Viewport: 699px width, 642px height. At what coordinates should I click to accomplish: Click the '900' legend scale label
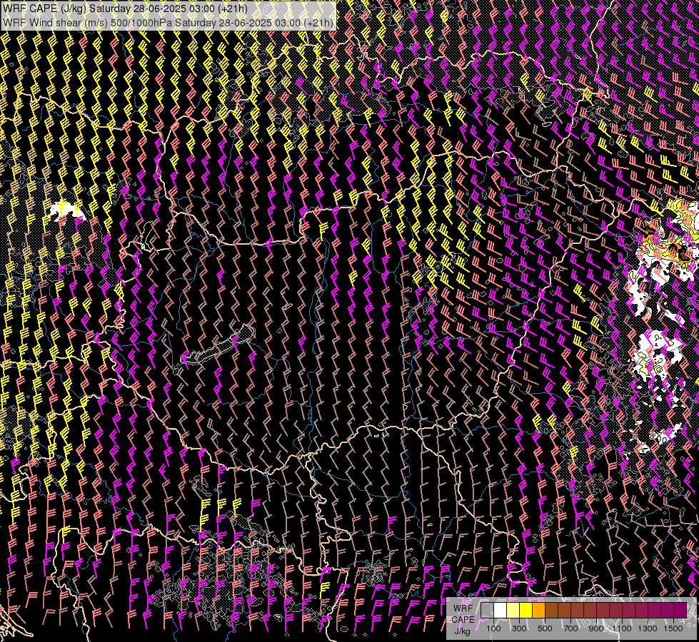[596, 628]
